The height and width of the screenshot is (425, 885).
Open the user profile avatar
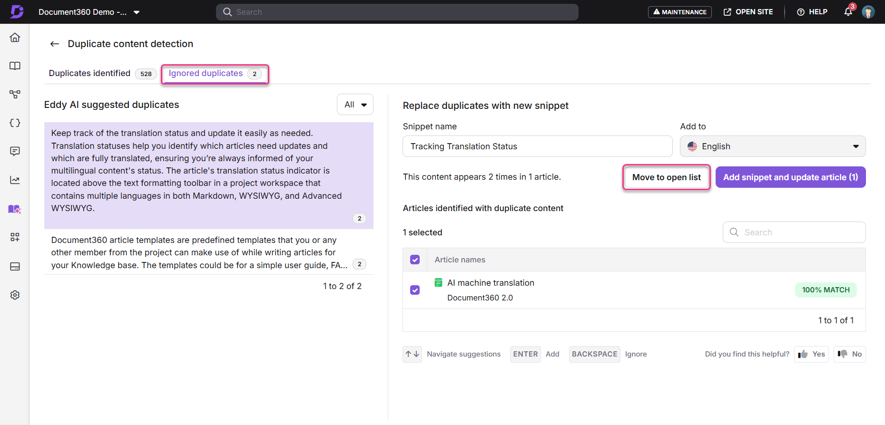click(868, 12)
